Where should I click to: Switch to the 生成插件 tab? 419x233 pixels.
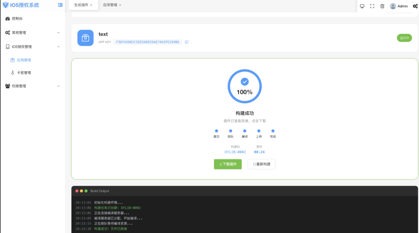81,5
